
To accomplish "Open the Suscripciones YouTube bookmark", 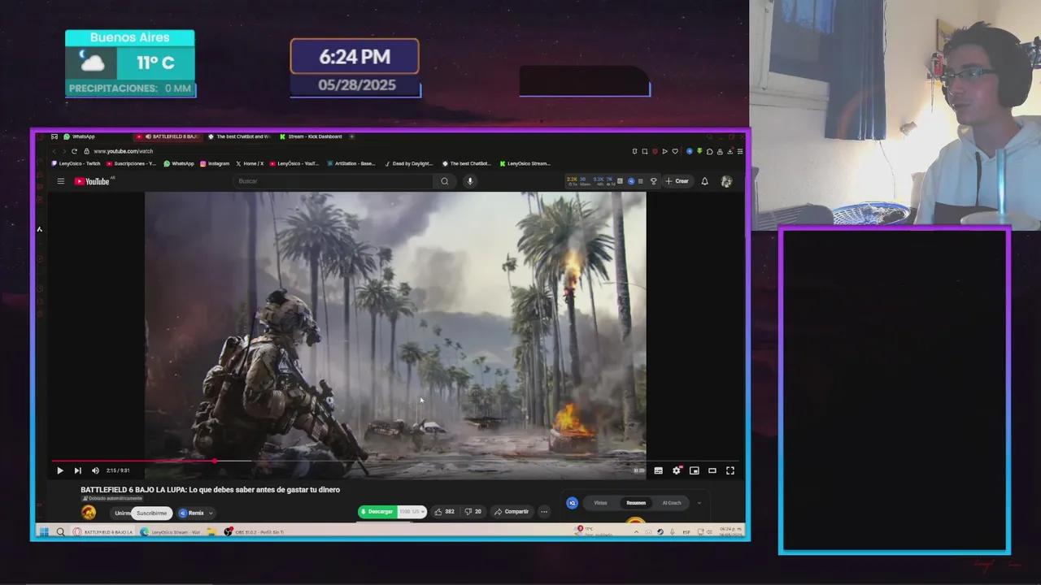I will pos(132,163).
